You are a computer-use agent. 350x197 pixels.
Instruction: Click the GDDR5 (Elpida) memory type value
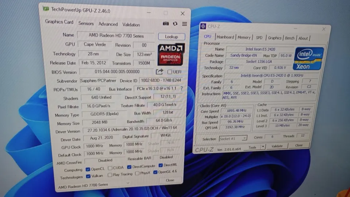coord(104,114)
